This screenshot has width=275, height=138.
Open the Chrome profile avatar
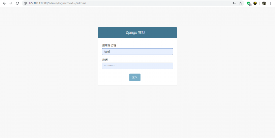[x=264, y=3]
